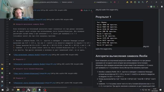Click the Результат 3 heading in editor
The height and width of the screenshot is (92, 164).
(19, 78)
